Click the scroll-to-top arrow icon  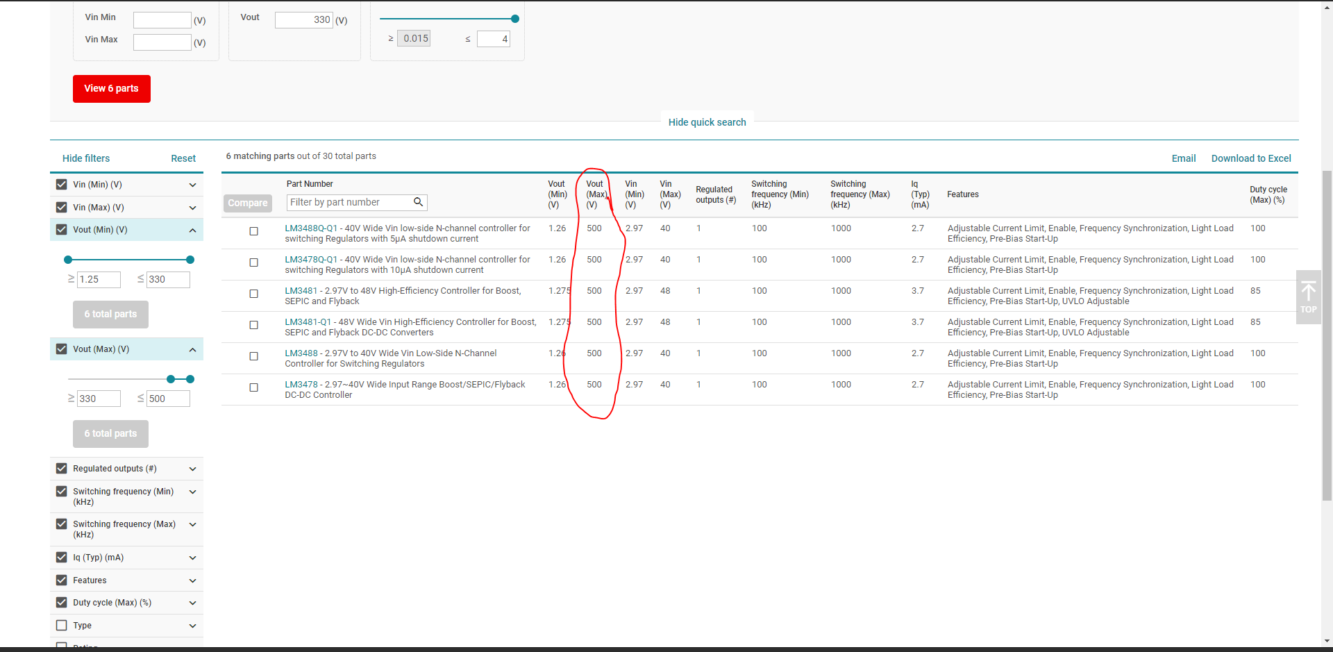1309,292
